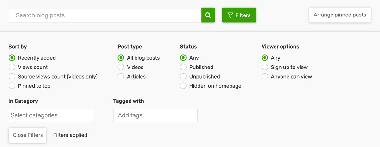The image size is (380, 147).
Task: Click the Close Filters button
Action: tap(28, 135)
